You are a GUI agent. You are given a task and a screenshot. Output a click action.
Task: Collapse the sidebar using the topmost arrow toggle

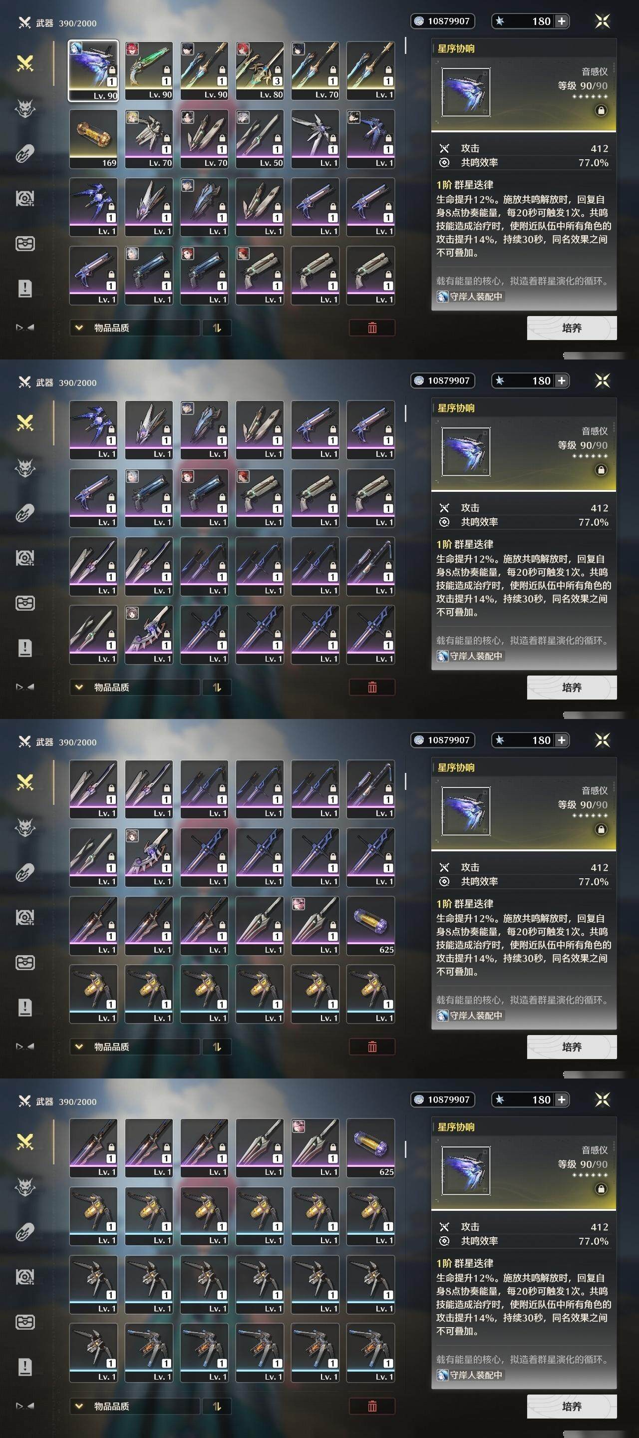(25, 328)
